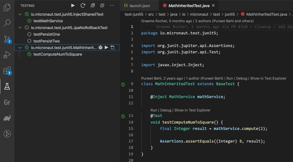Click Run All Tests play button

(x=73, y=6)
